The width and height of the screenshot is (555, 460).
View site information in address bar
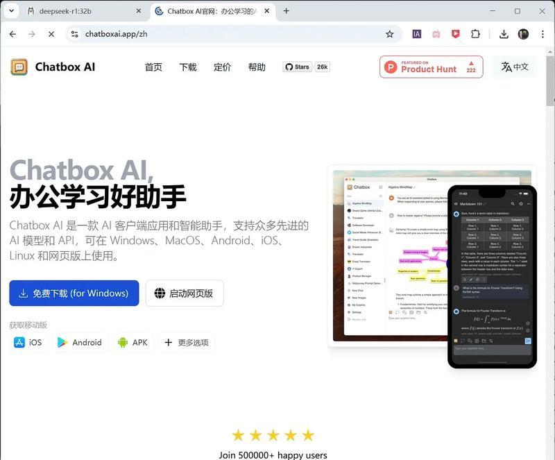point(74,34)
